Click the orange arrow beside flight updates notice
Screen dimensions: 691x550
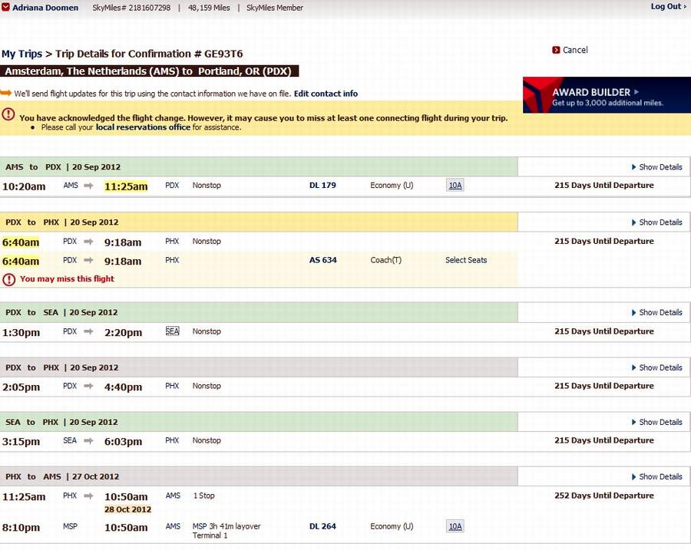6,93
